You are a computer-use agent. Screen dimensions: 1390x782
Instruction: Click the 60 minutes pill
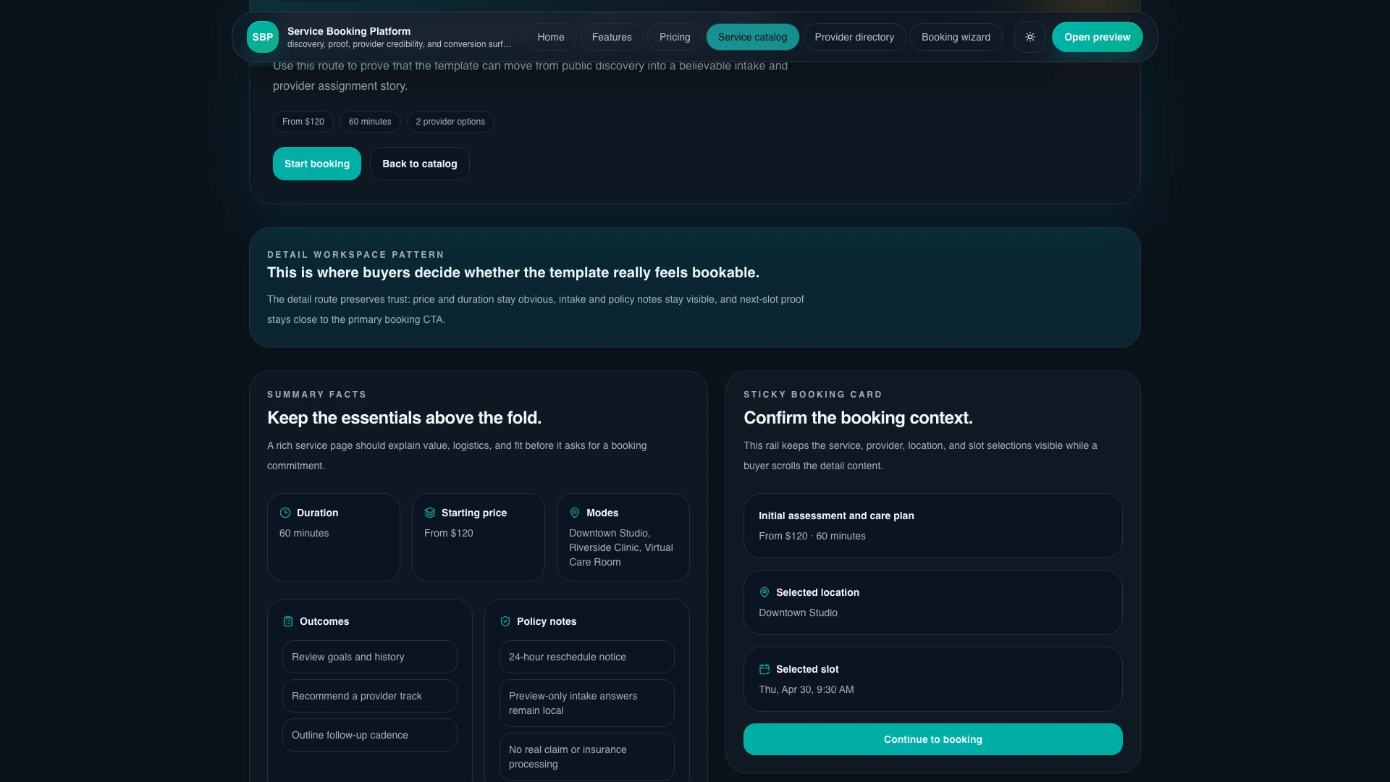pos(370,122)
